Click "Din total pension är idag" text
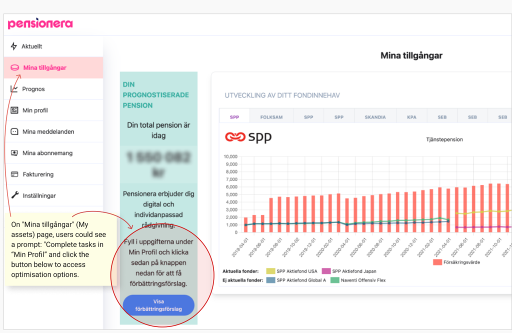 click(x=158, y=130)
